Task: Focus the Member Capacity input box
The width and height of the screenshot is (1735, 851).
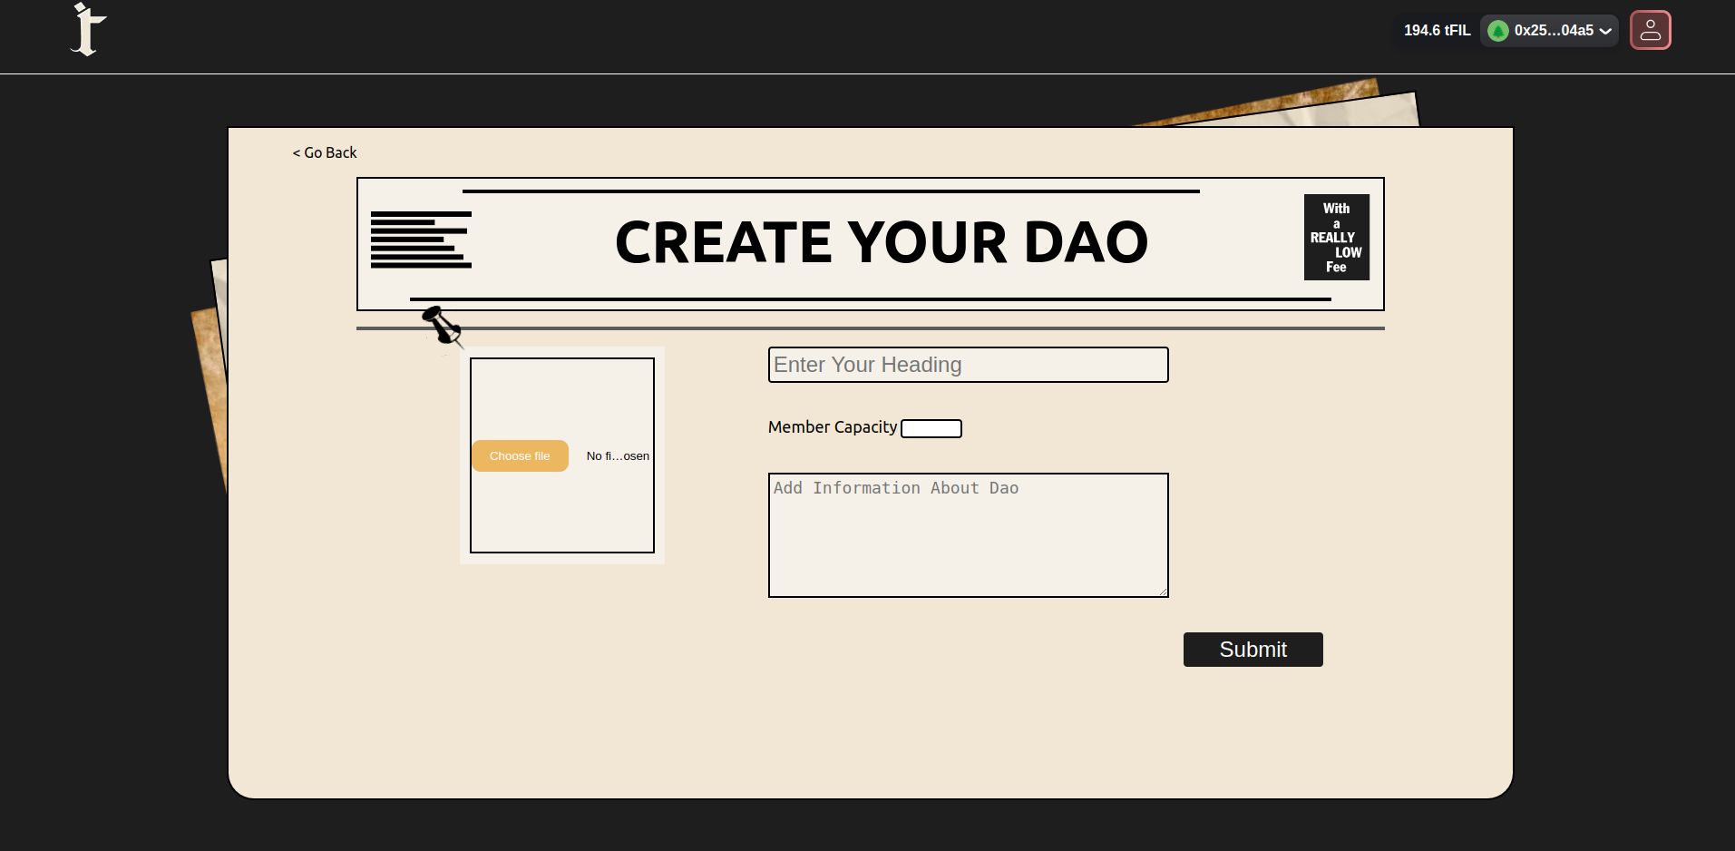Action: (x=931, y=428)
